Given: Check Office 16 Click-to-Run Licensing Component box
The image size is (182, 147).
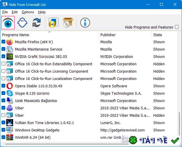Looking at the screenshot, I should coord(3,71).
